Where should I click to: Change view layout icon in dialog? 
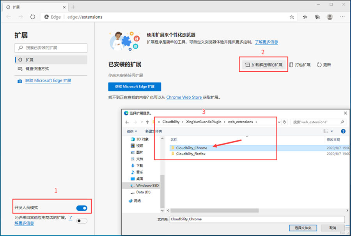pyautogui.click(x=326, y=131)
